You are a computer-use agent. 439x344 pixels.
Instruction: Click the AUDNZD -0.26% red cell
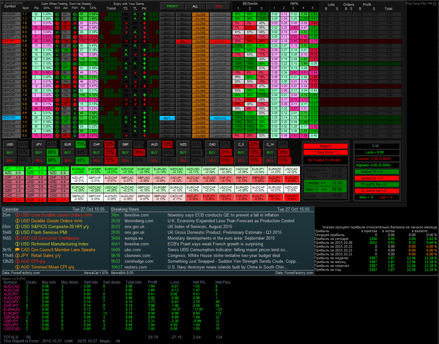291,179
